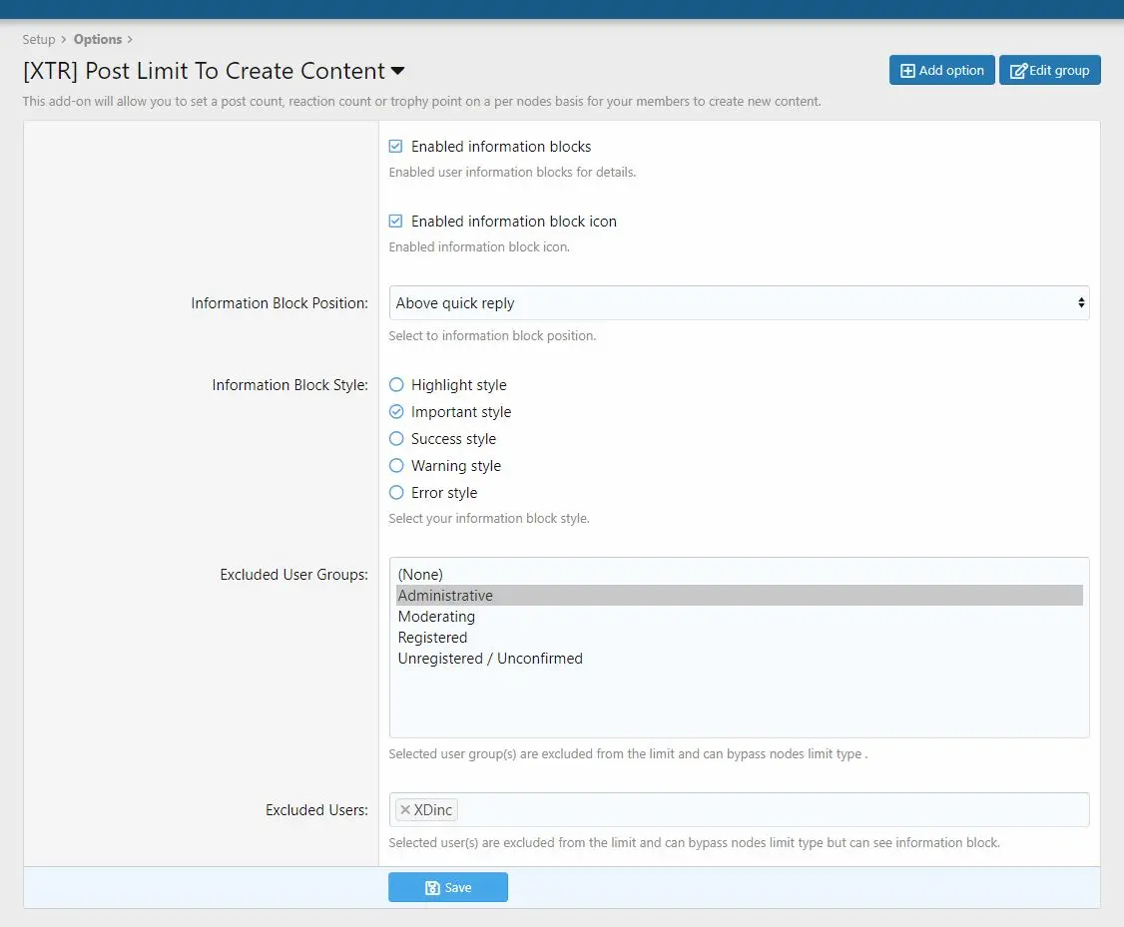
Task: Click the breadcrumb chevron after Options
Action: [130, 39]
